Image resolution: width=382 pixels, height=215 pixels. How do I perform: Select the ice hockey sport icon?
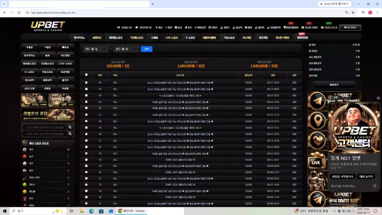click(x=25, y=178)
